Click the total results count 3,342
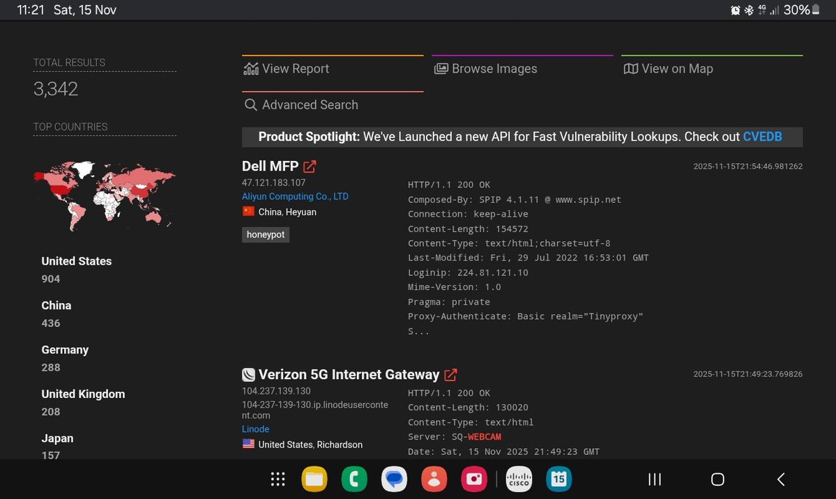836x499 pixels. coord(56,89)
